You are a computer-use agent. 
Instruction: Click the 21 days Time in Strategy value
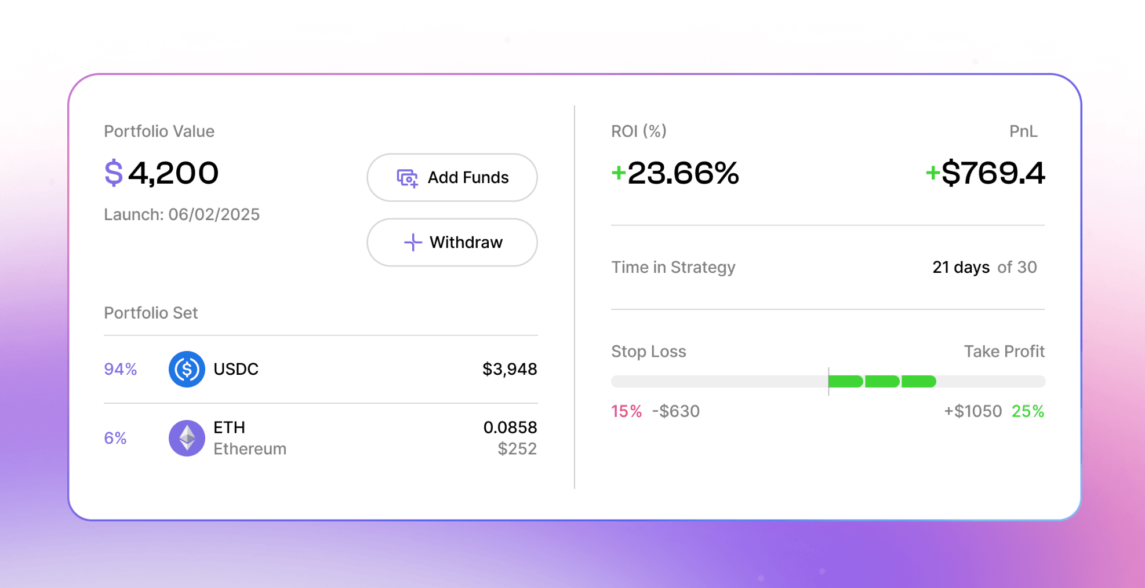pyautogui.click(x=961, y=267)
